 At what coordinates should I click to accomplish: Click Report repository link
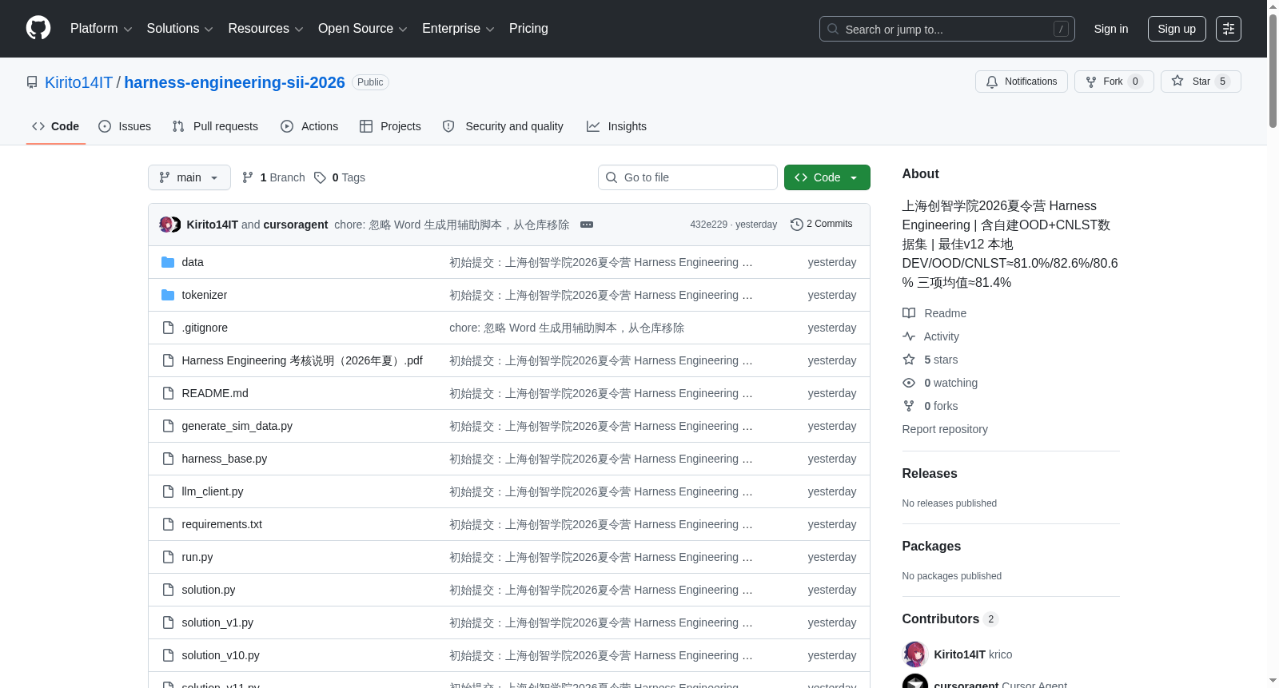point(945,429)
